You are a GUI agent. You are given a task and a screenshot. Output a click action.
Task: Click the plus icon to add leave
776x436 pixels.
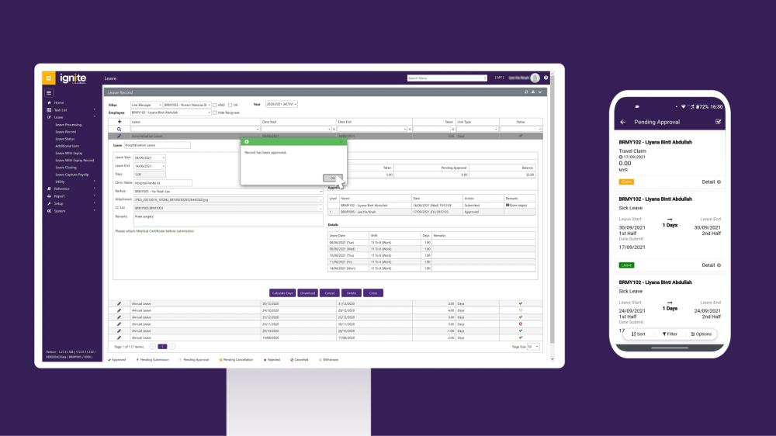click(119, 122)
